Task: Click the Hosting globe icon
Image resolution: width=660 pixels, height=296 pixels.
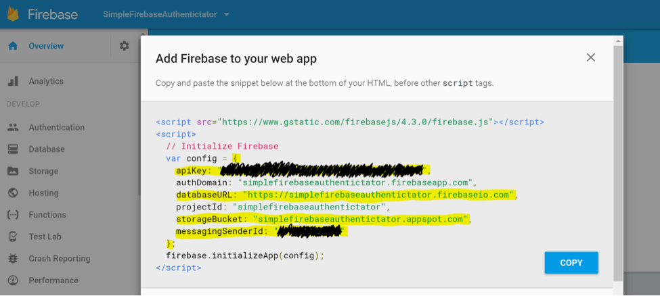Action: click(x=13, y=193)
